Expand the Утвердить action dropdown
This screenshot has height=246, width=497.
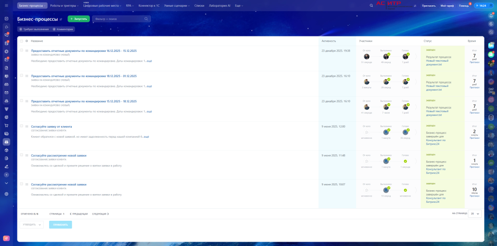32,225
